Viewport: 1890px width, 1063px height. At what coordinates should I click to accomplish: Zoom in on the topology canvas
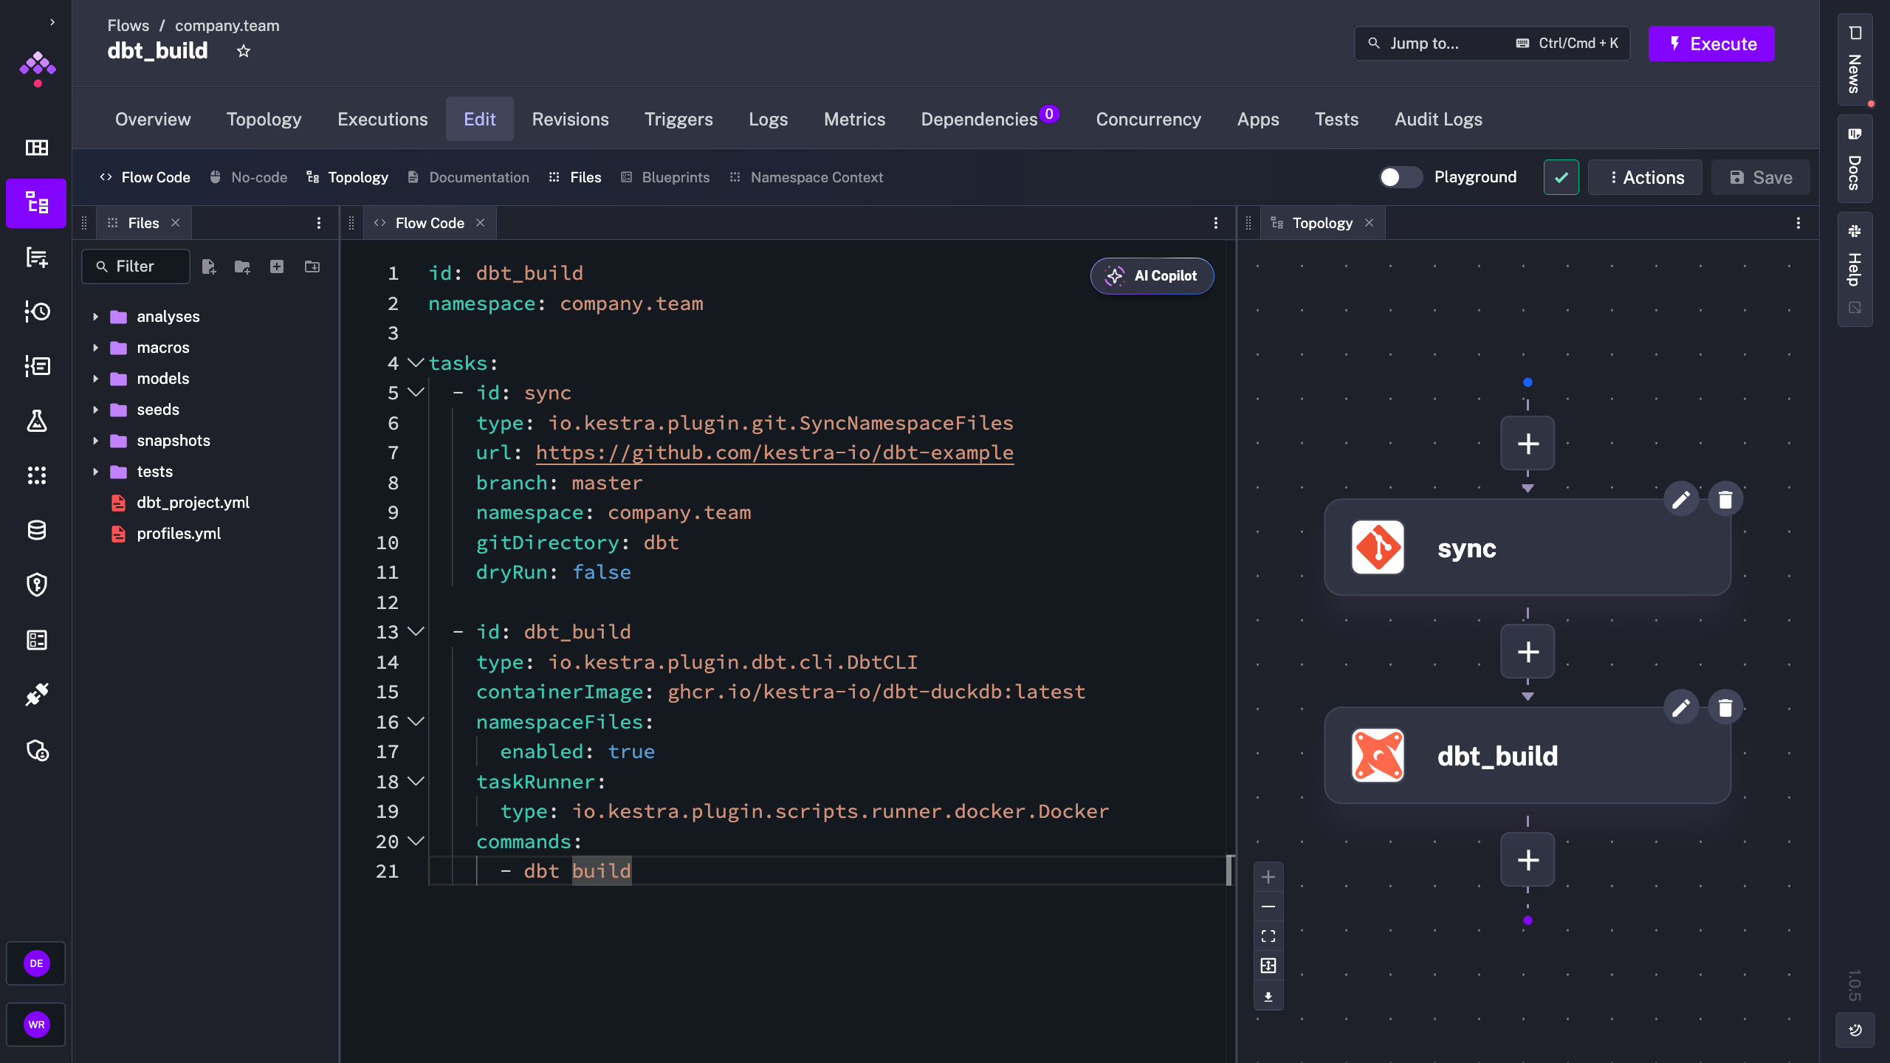[1268, 877]
